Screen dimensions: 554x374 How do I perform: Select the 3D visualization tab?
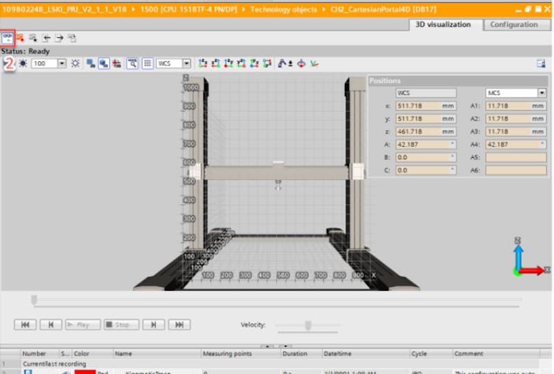(443, 24)
